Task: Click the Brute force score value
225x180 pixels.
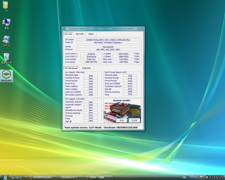Action: click(91, 84)
